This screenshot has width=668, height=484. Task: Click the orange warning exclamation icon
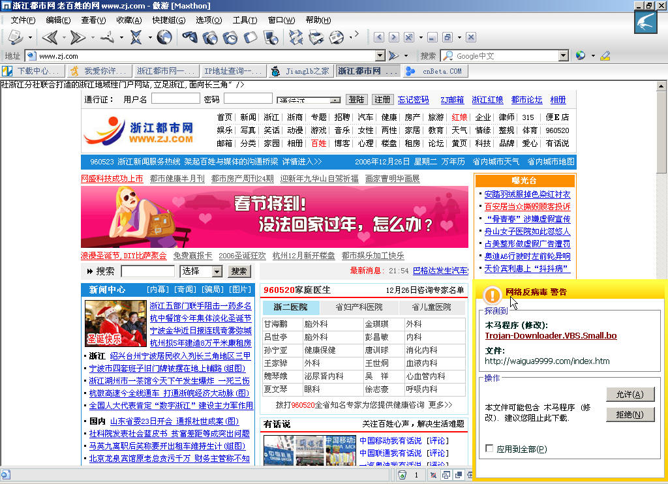pyautogui.click(x=493, y=295)
